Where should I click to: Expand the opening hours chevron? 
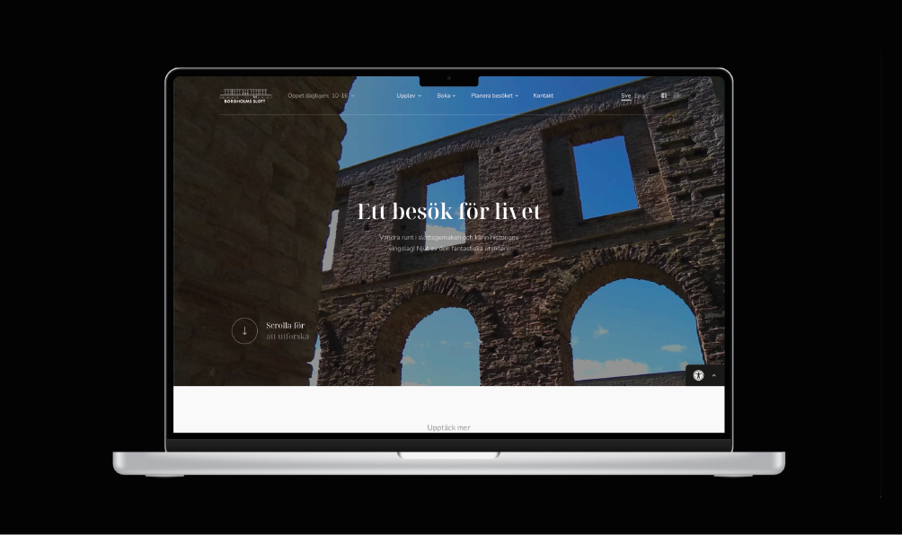point(352,96)
